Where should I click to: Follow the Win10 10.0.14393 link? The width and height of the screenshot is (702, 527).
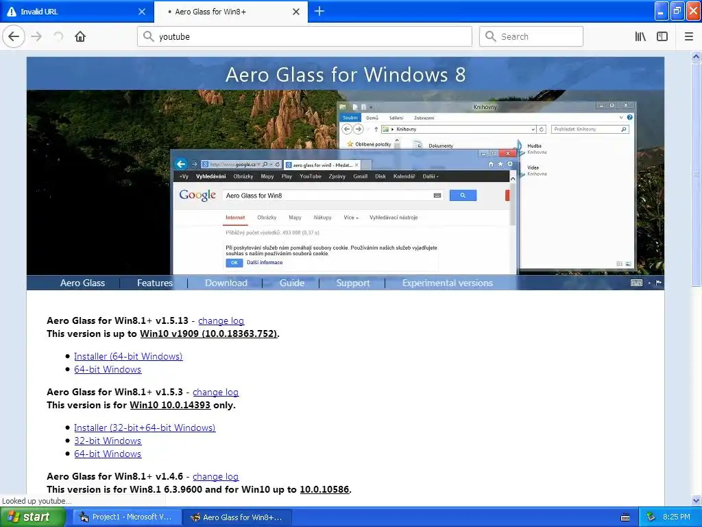(170, 405)
